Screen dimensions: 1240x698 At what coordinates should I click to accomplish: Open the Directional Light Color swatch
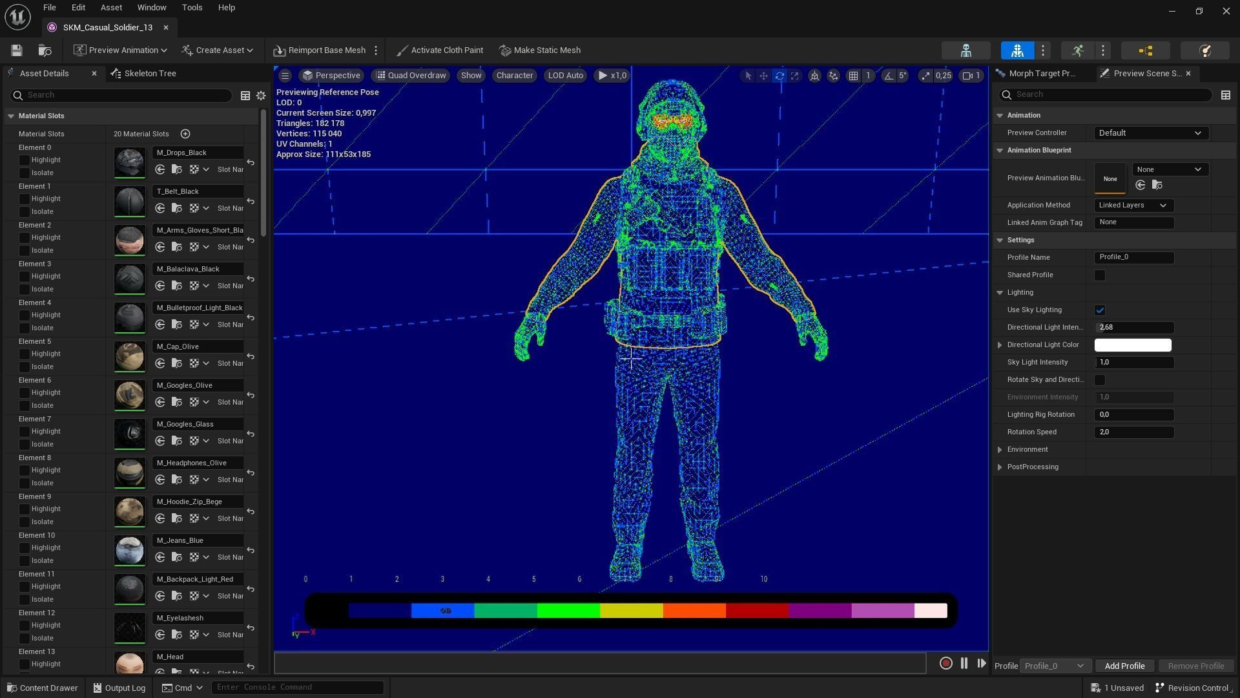1132,345
